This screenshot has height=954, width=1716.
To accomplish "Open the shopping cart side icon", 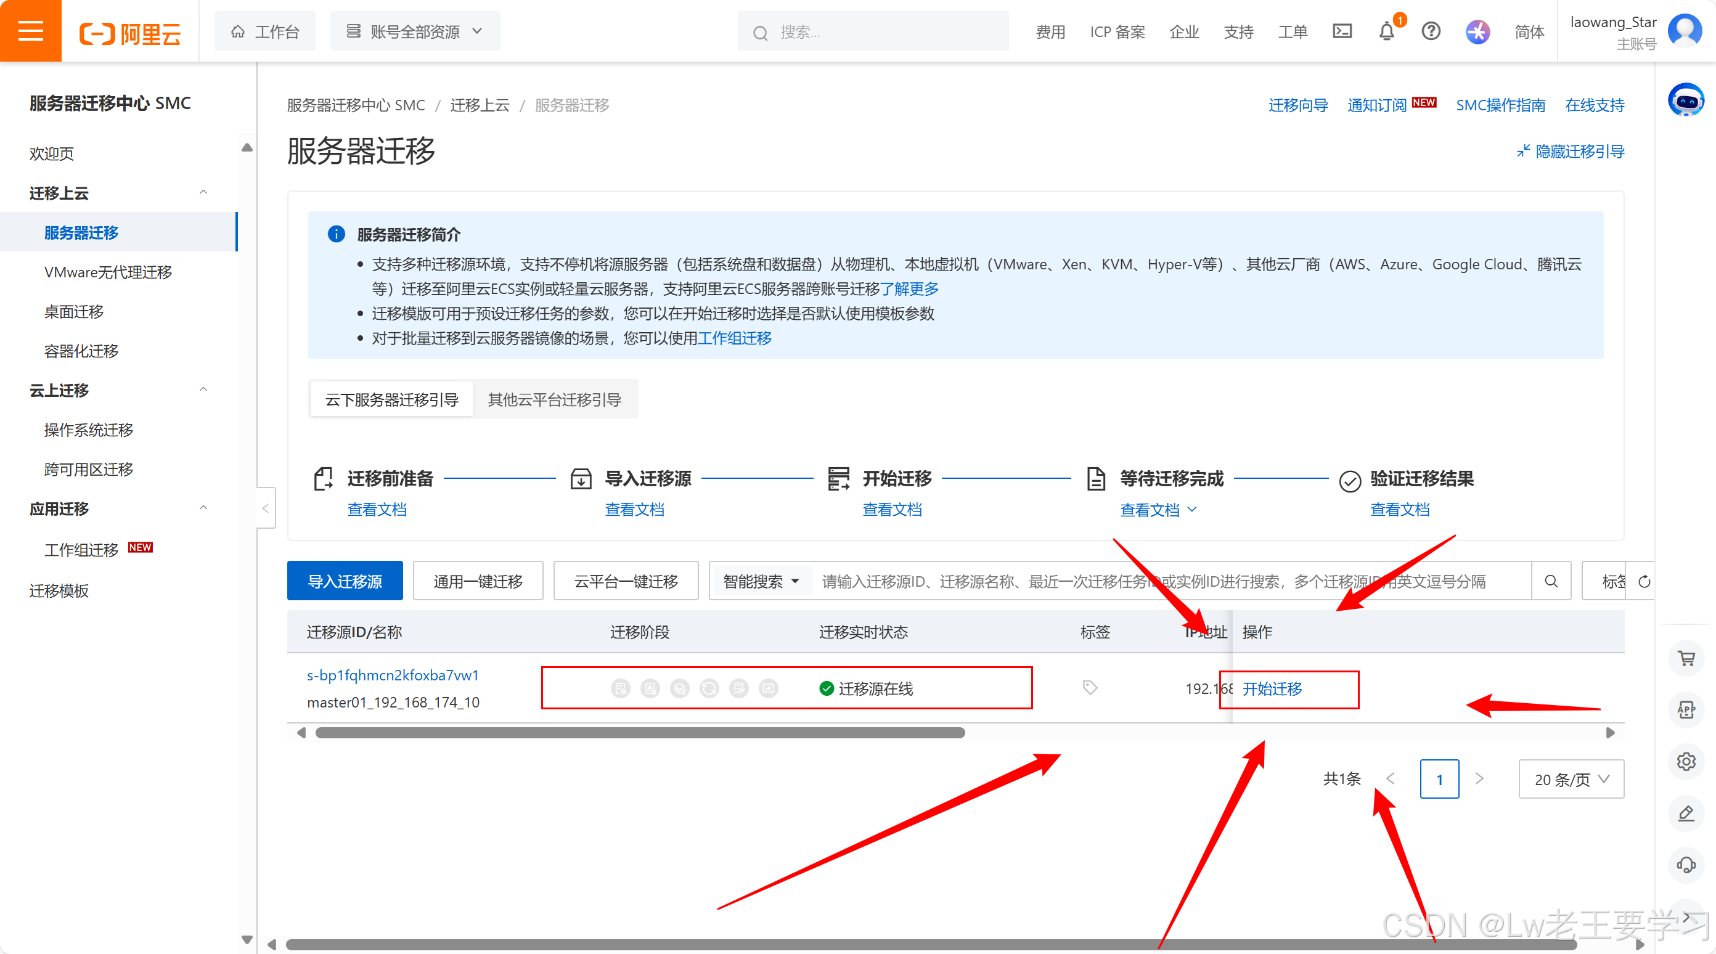I will pyautogui.click(x=1686, y=658).
